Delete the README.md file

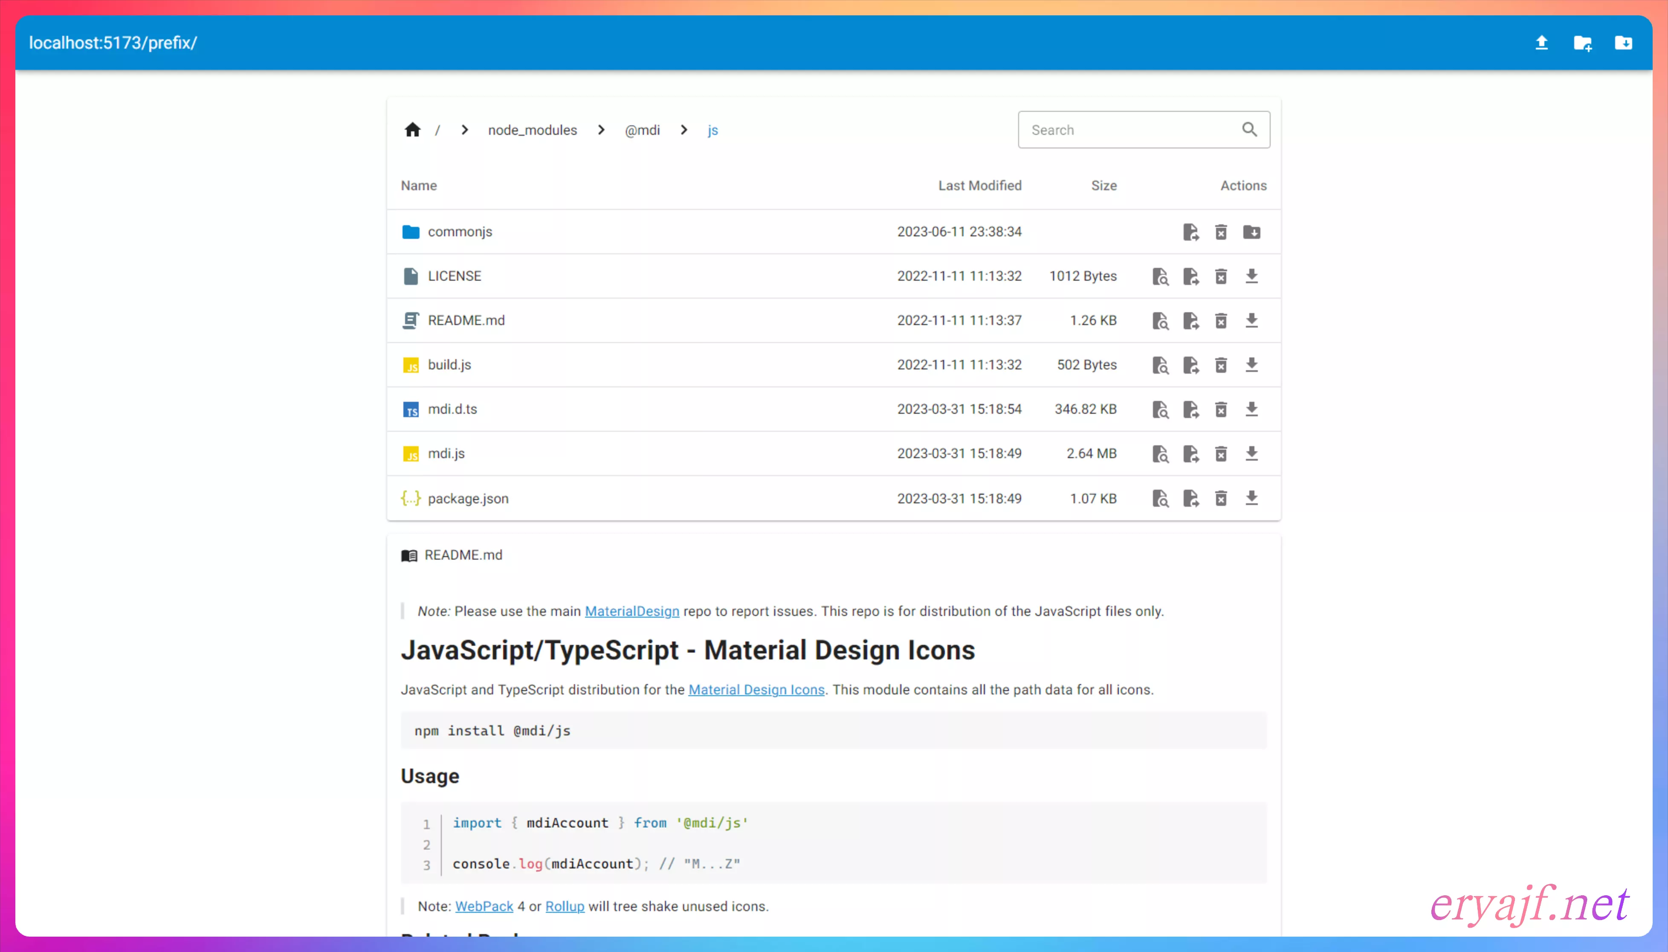[x=1221, y=321]
